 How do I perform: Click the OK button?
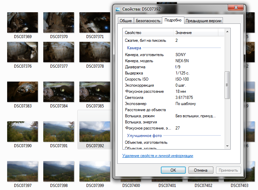coord(173,170)
